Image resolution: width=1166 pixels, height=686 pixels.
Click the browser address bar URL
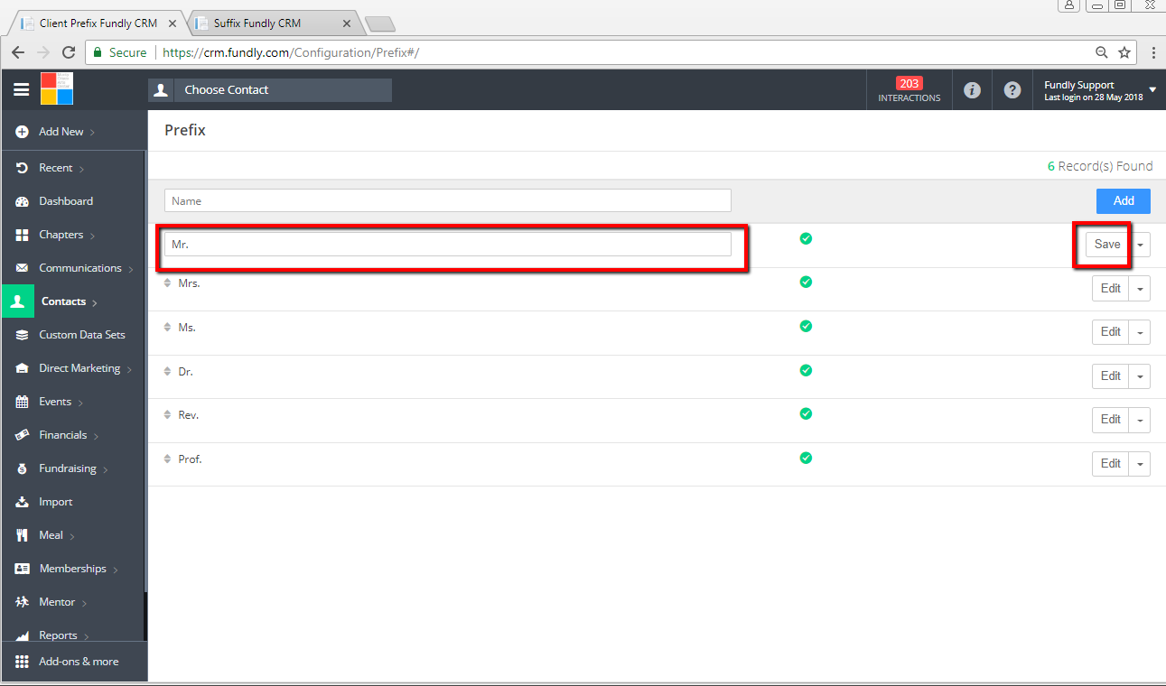coord(291,52)
